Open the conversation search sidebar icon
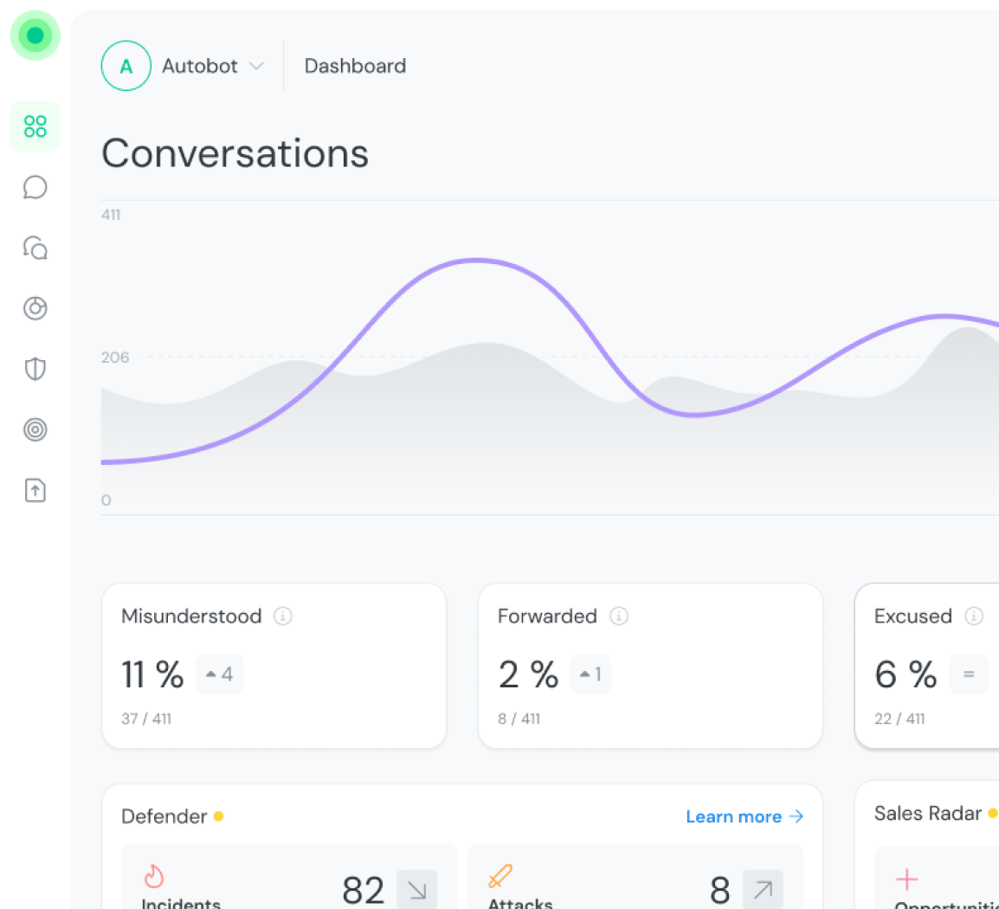This screenshot has width=999, height=909. (35, 248)
